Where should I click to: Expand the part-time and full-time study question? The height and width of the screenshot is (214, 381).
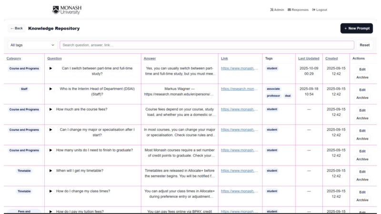tap(51, 68)
